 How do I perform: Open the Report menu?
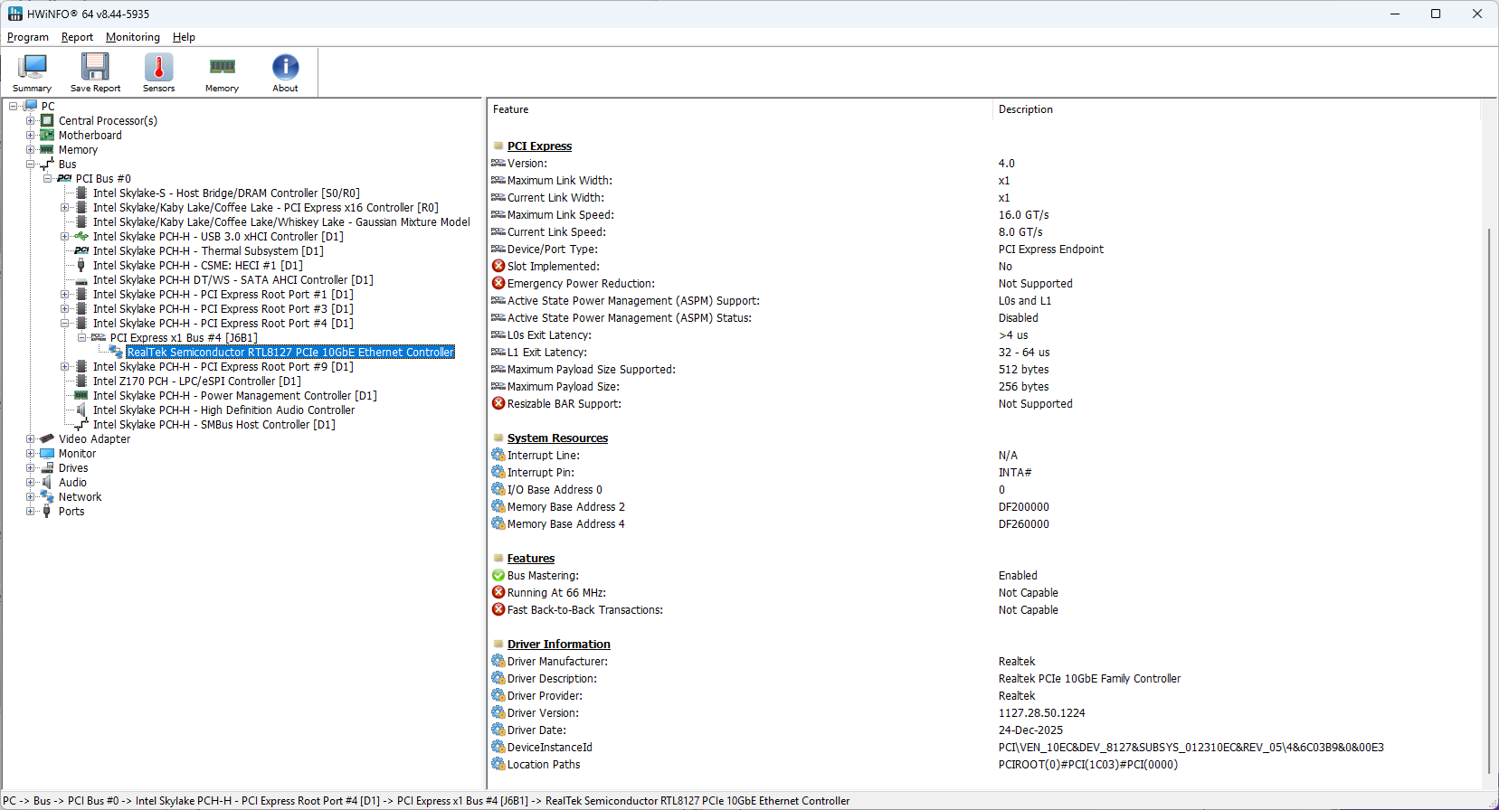(77, 37)
